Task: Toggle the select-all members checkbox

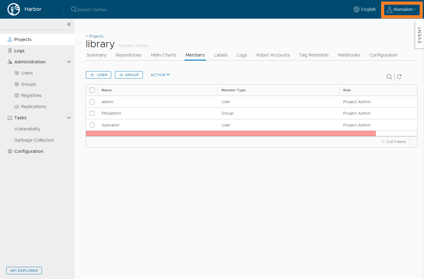Action: 92,90
